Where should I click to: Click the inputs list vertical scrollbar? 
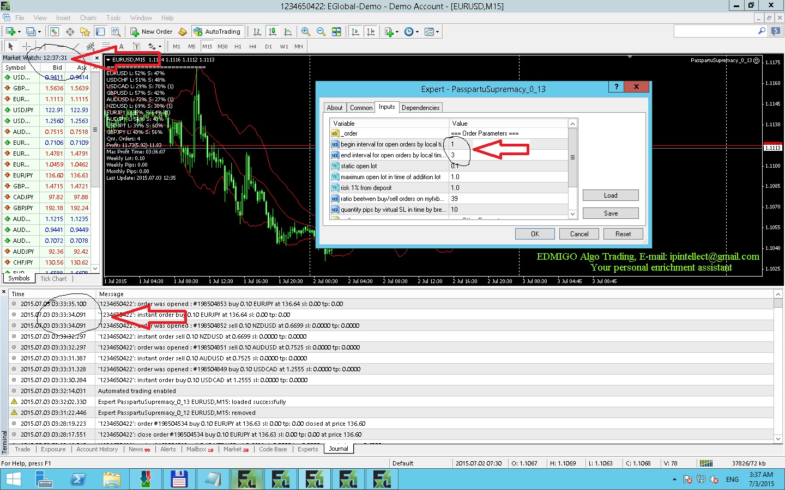pyautogui.click(x=572, y=169)
